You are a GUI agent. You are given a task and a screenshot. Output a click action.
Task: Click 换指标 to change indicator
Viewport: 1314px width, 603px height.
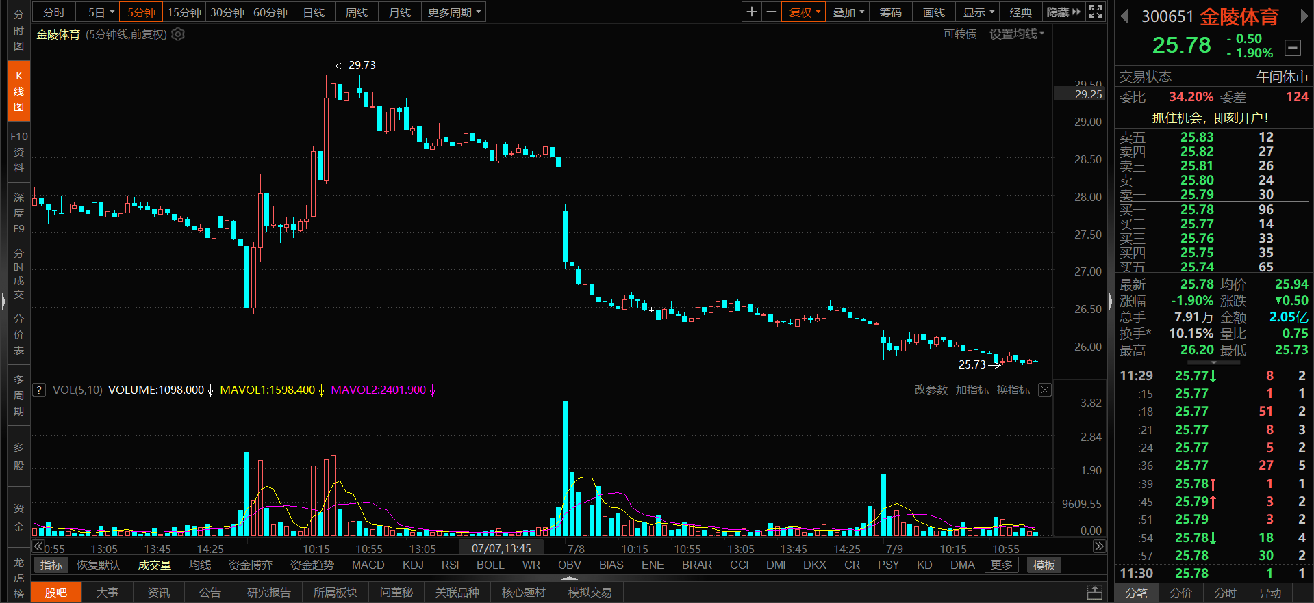1013,390
